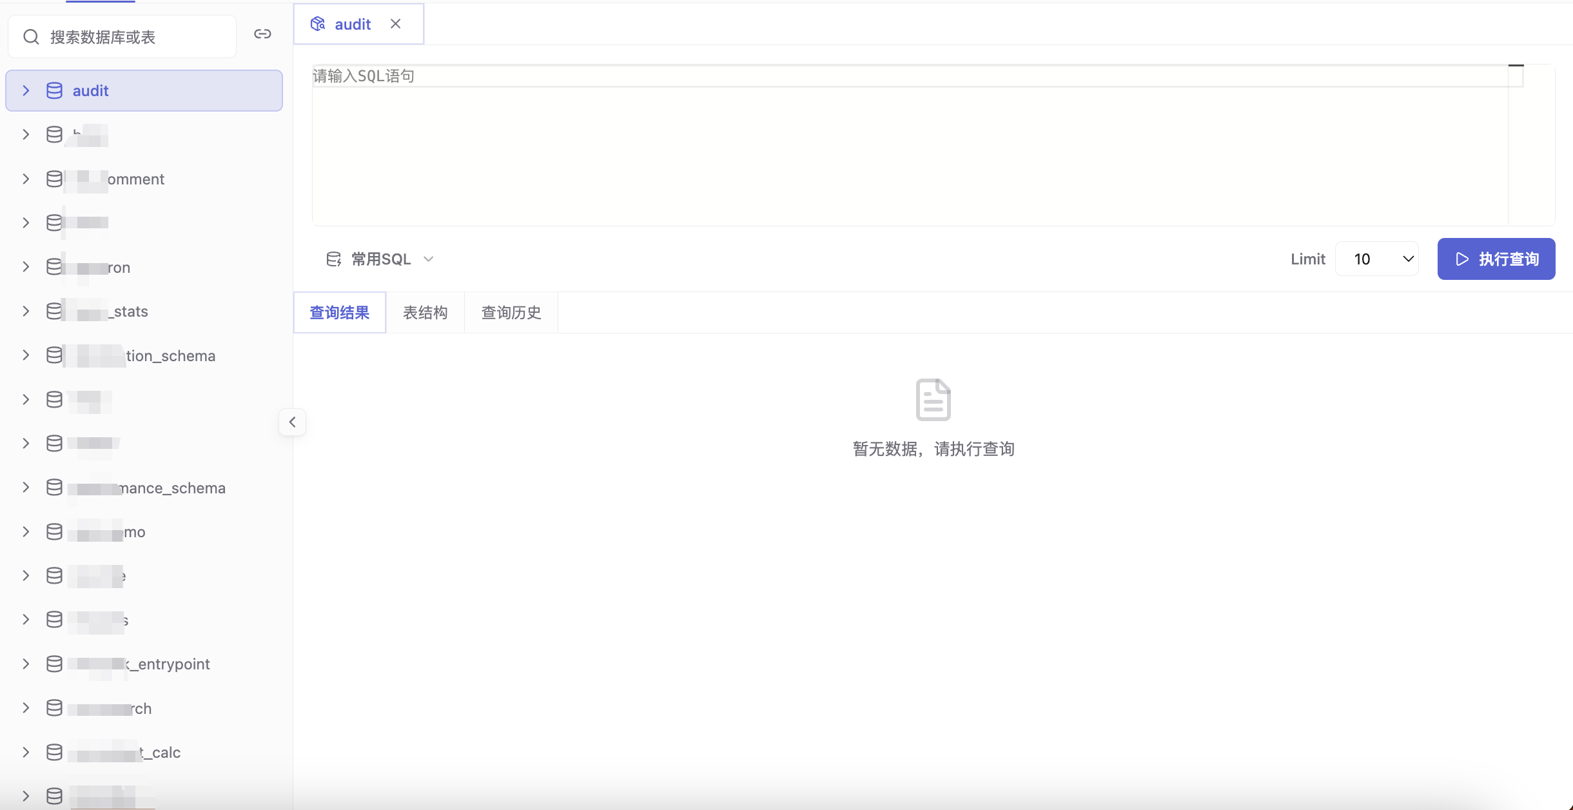Switch to the 表结构 tab
This screenshot has height=810, width=1573.
(425, 313)
